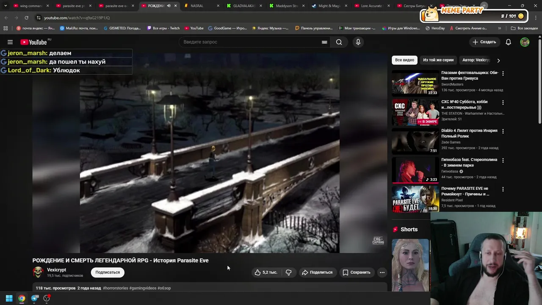Open the Diablo 4 Лилит против Инария thumbnail
This screenshot has width=542, height=305.
415,141
